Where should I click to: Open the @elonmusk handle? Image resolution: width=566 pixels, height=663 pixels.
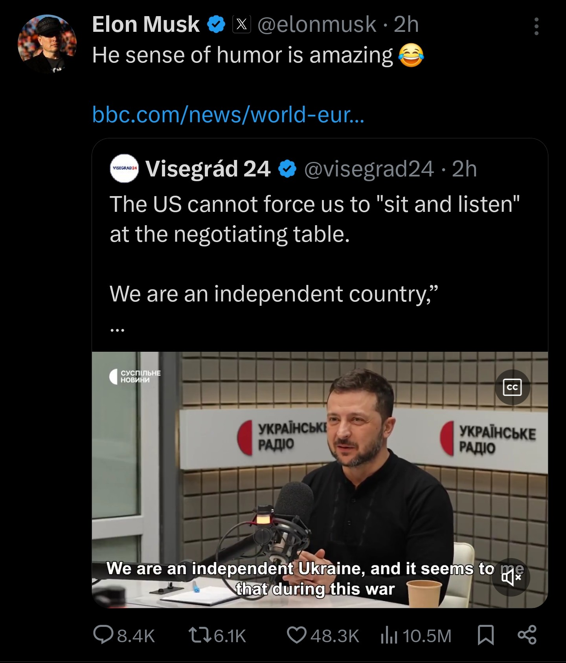[317, 24]
